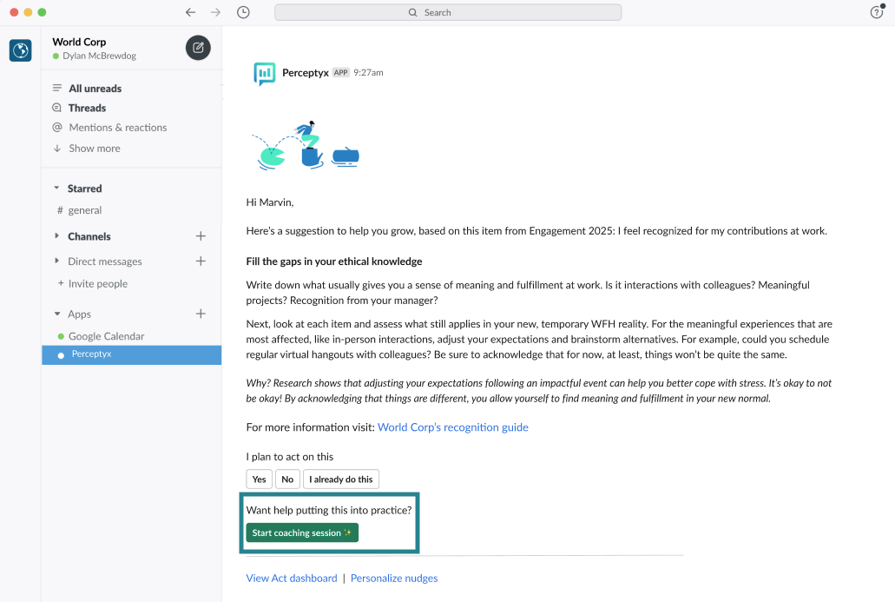Viewport: 895px width, 602px height.
Task: Click the Mentions at-sign icon
Action: [57, 127]
